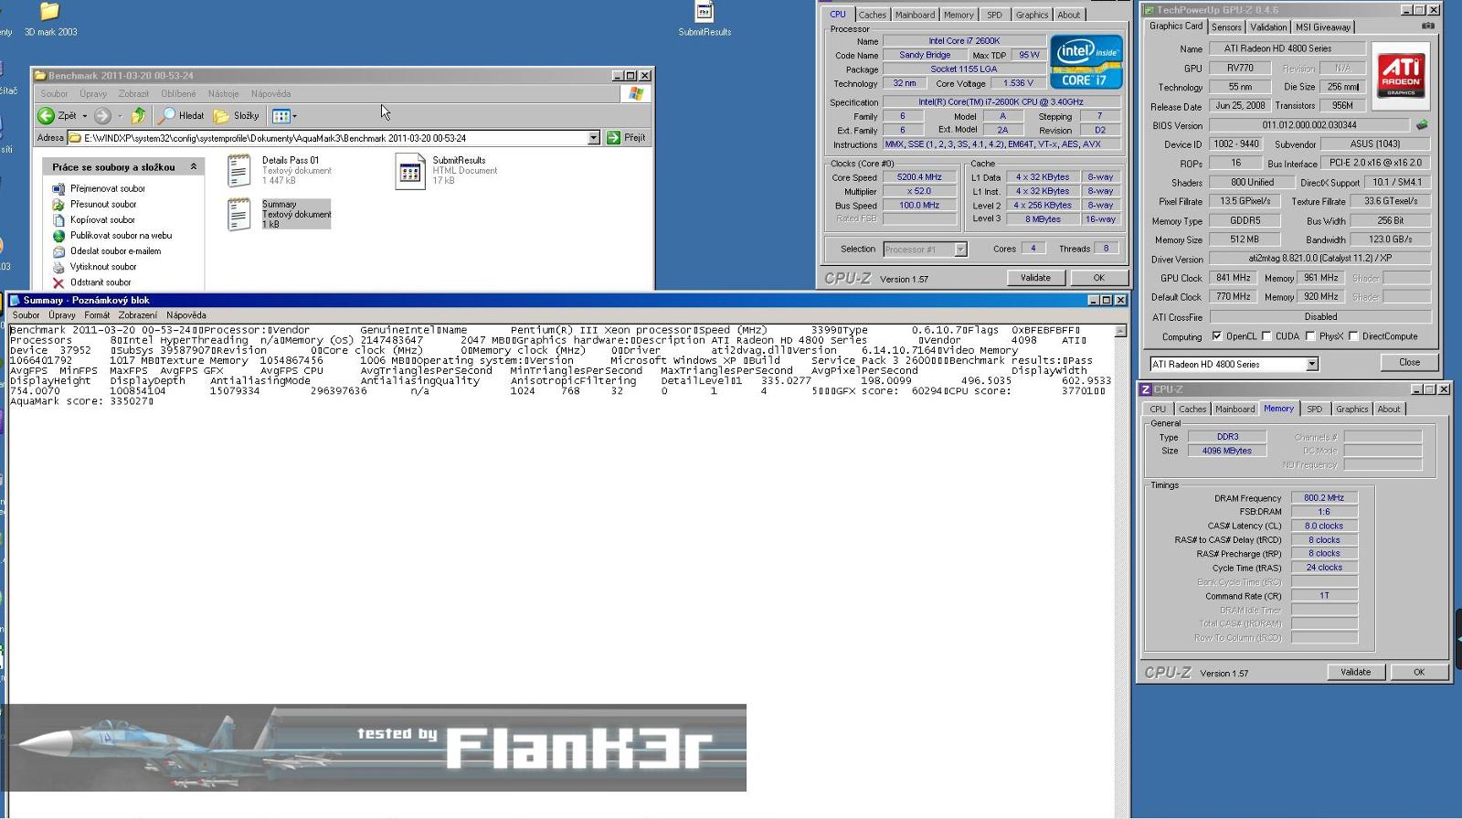
Task: Click Vytisknout soubor printer icon
Action: 58,267
